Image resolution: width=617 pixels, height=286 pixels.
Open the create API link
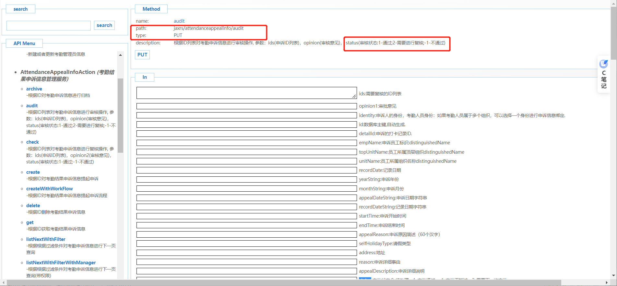pyautogui.click(x=33, y=172)
